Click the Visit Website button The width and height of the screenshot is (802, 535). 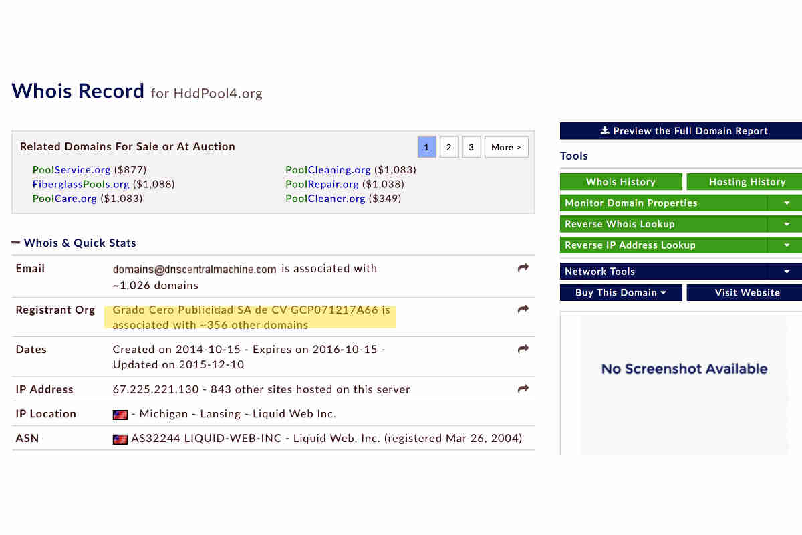747,292
